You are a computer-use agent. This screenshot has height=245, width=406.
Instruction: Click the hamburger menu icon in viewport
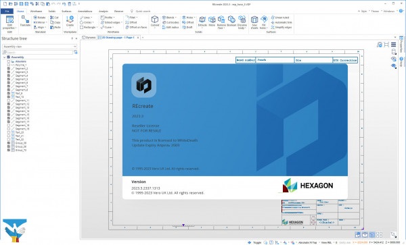coord(393,45)
